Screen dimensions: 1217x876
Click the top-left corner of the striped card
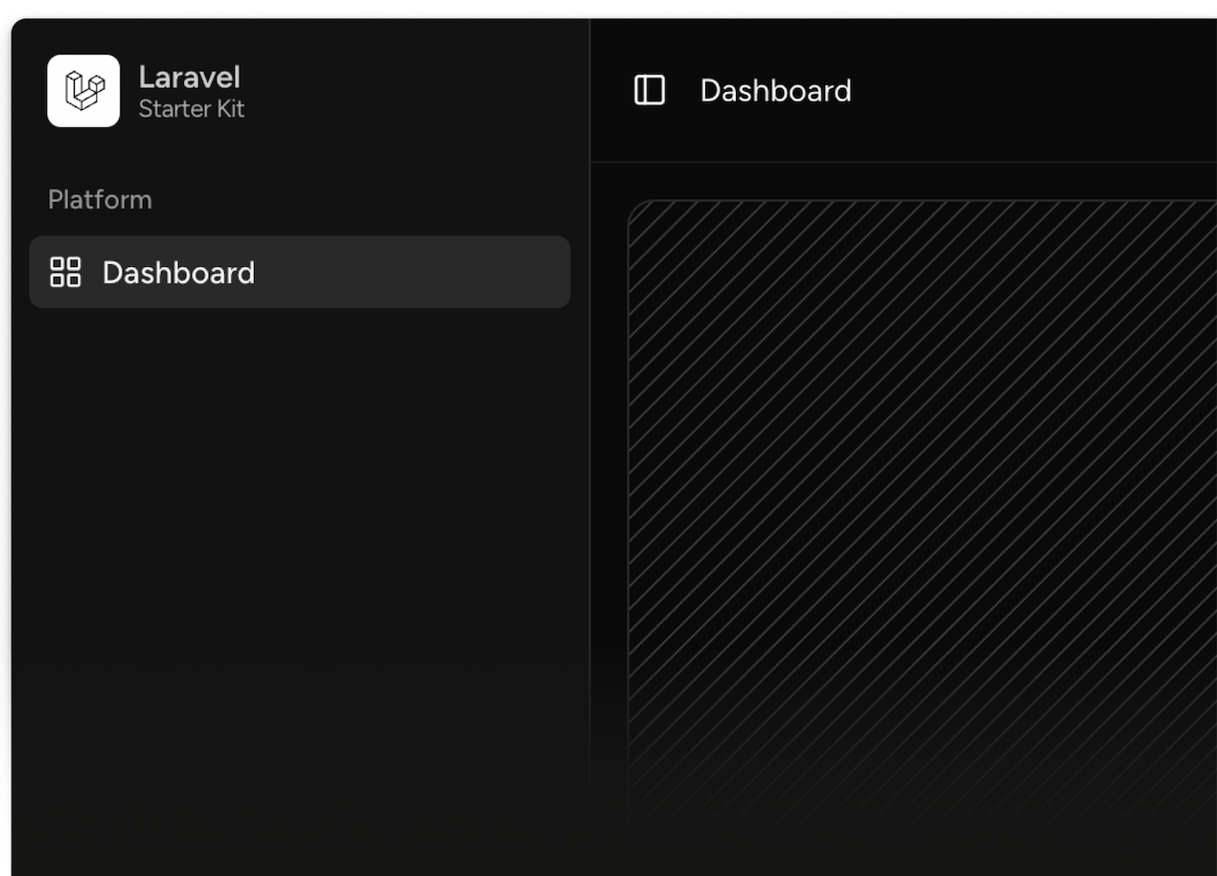[636, 209]
